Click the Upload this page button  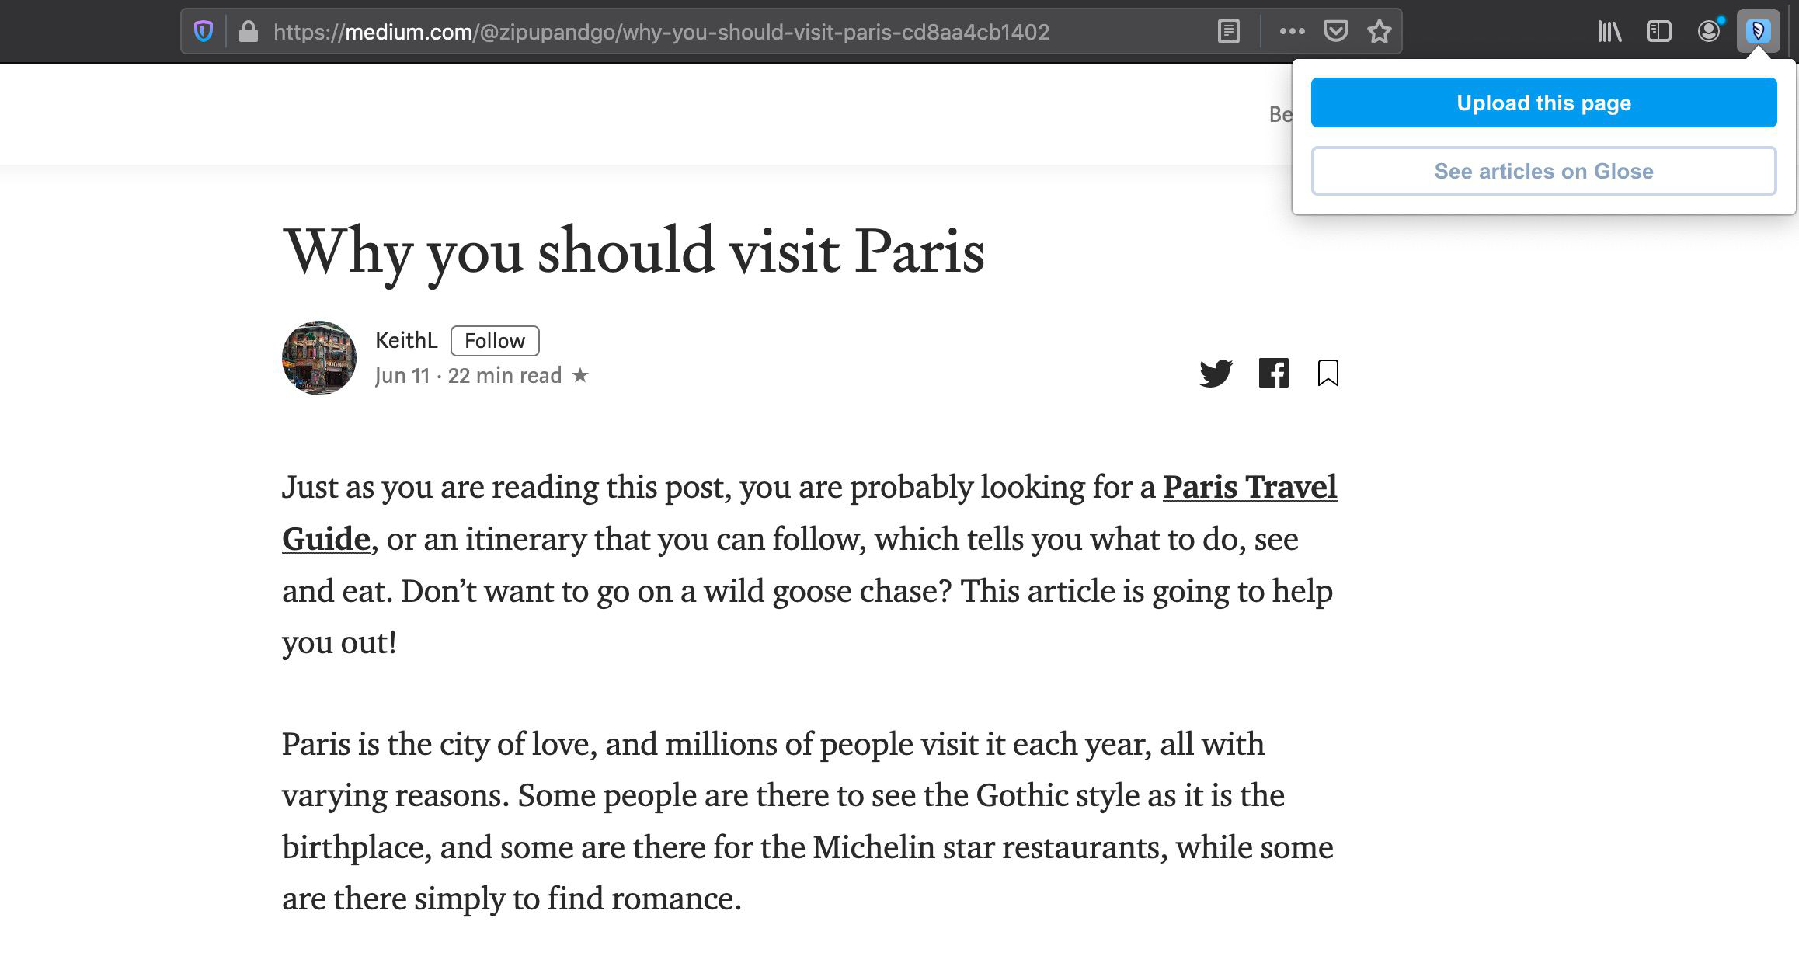pos(1543,103)
